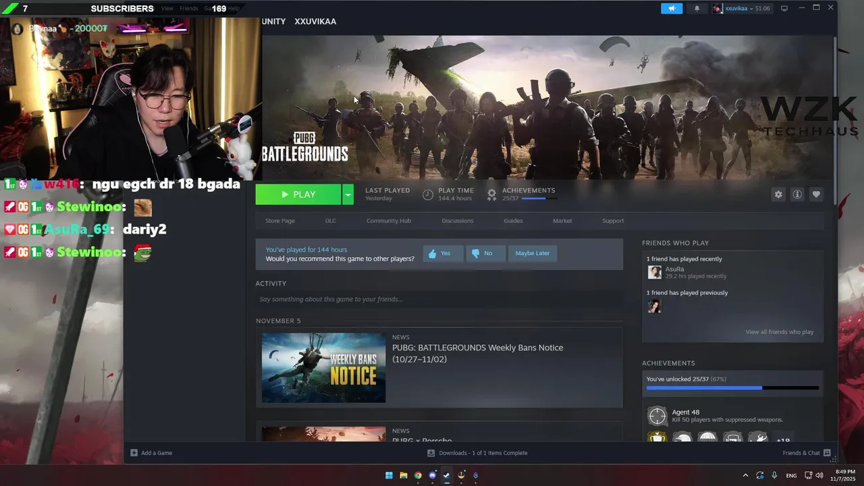Open the Market tab

(562, 221)
